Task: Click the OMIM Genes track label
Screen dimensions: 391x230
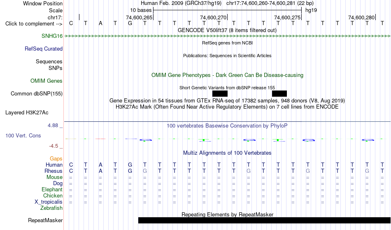Action: coord(47,81)
